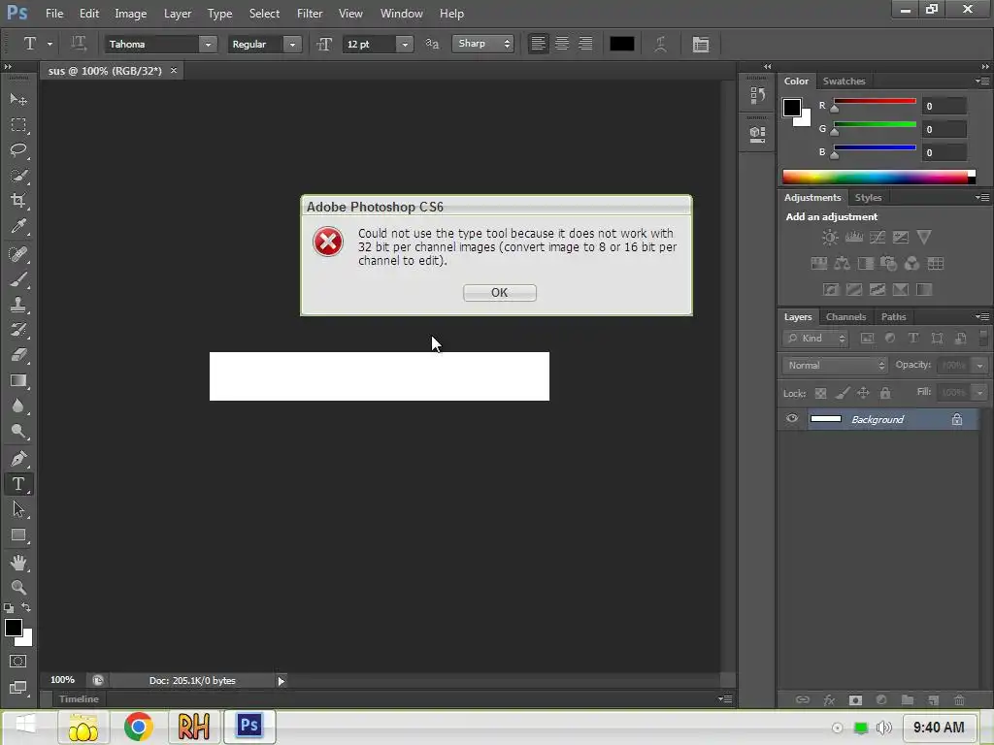Image resolution: width=994 pixels, height=745 pixels.
Task: Toggle the Character and Paragraph panels
Action: click(x=701, y=44)
